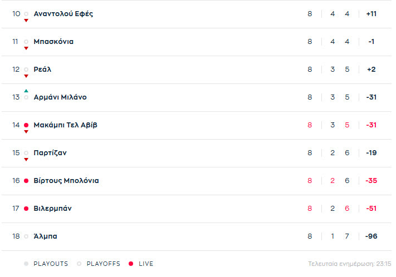Image resolution: width=396 pixels, height=277 pixels.
Task: Click the red live dot beside Μακάμπι Τελ Αβίβ
Action: coord(26,125)
